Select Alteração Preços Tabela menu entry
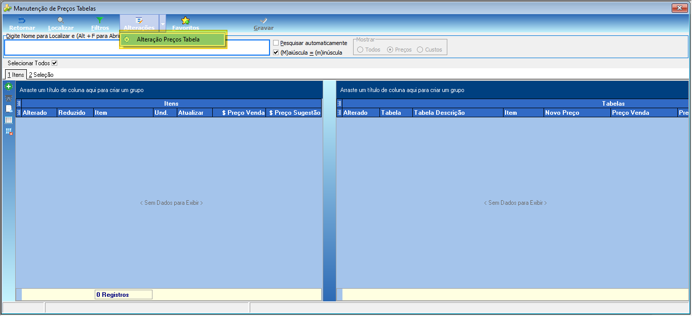This screenshot has width=692, height=316. [173, 39]
